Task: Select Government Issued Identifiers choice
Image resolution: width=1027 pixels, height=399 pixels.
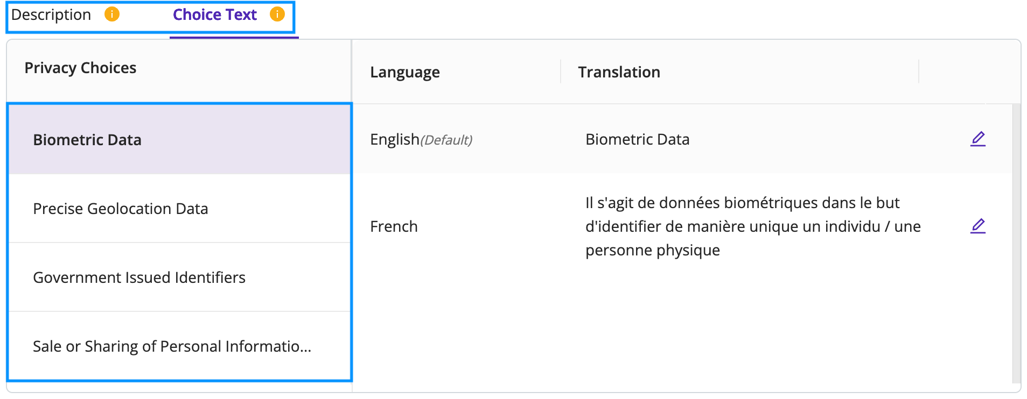Action: pyautogui.click(x=180, y=277)
